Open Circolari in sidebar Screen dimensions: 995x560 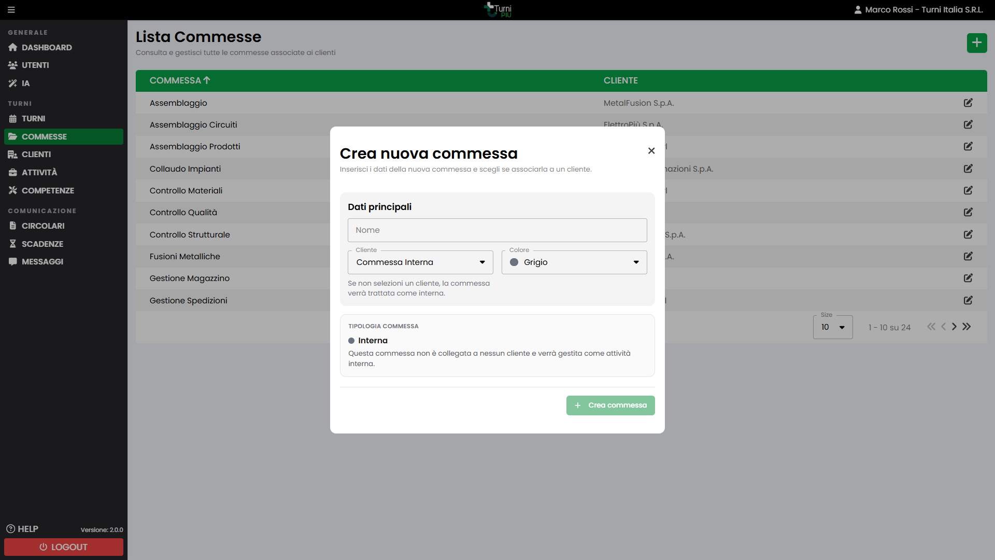click(64, 226)
